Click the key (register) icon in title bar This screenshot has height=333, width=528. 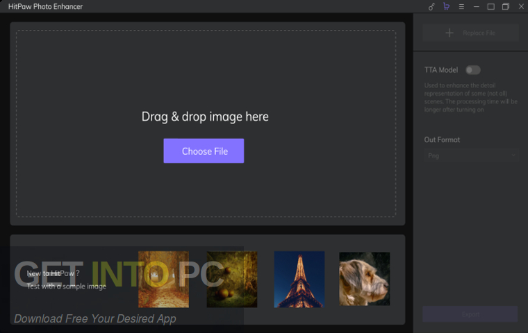(431, 7)
